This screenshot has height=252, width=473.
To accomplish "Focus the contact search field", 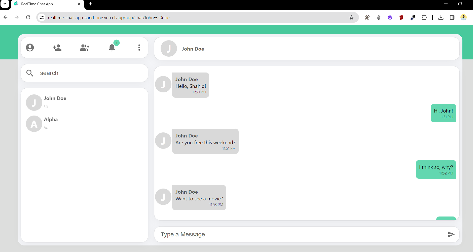I will tap(91, 73).
